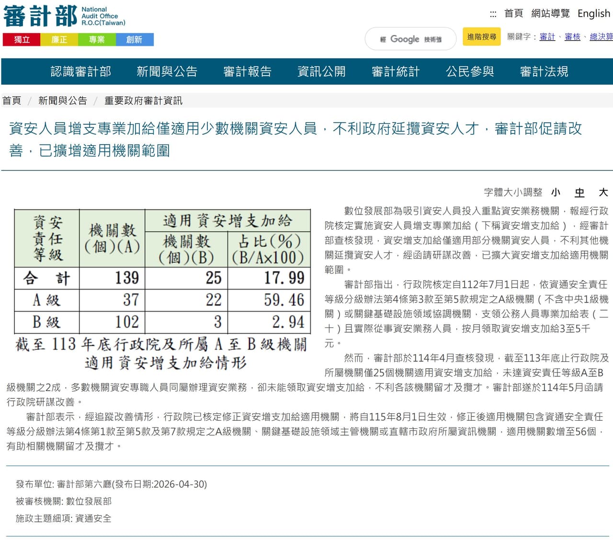The image size is (613, 540).
Task: Set font size to 小 (small)
Action: click(x=556, y=192)
